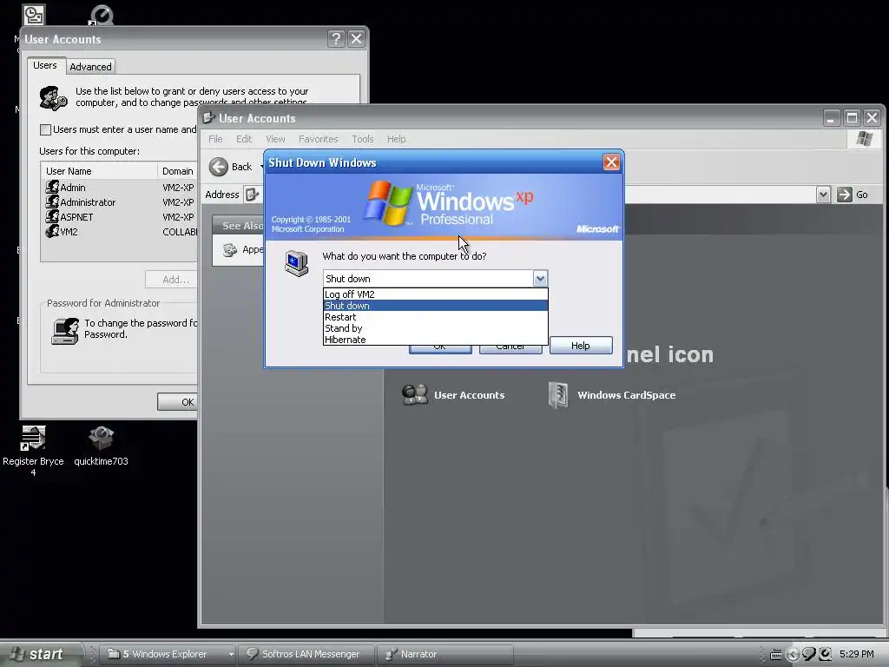Select Log off VM2 from dropdown list
Viewport: 889px width, 667px height.
[x=435, y=294]
